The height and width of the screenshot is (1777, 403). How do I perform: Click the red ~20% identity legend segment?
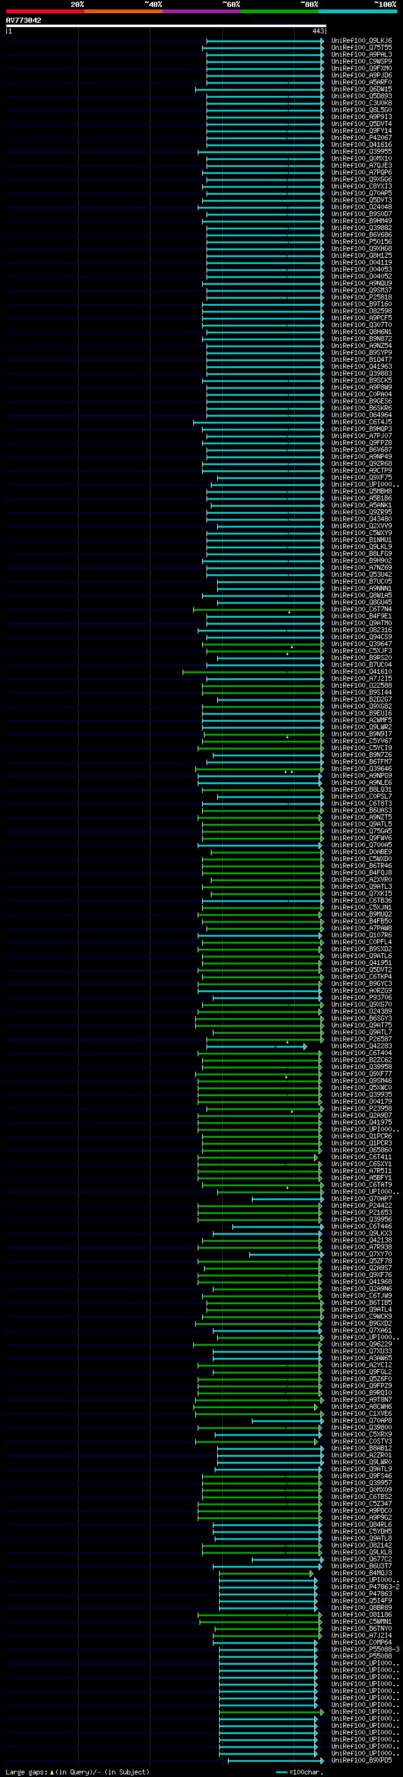click(x=45, y=11)
